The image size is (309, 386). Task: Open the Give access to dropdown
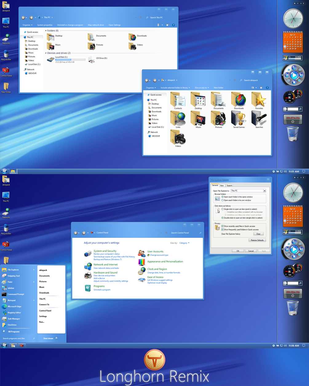tap(202, 88)
